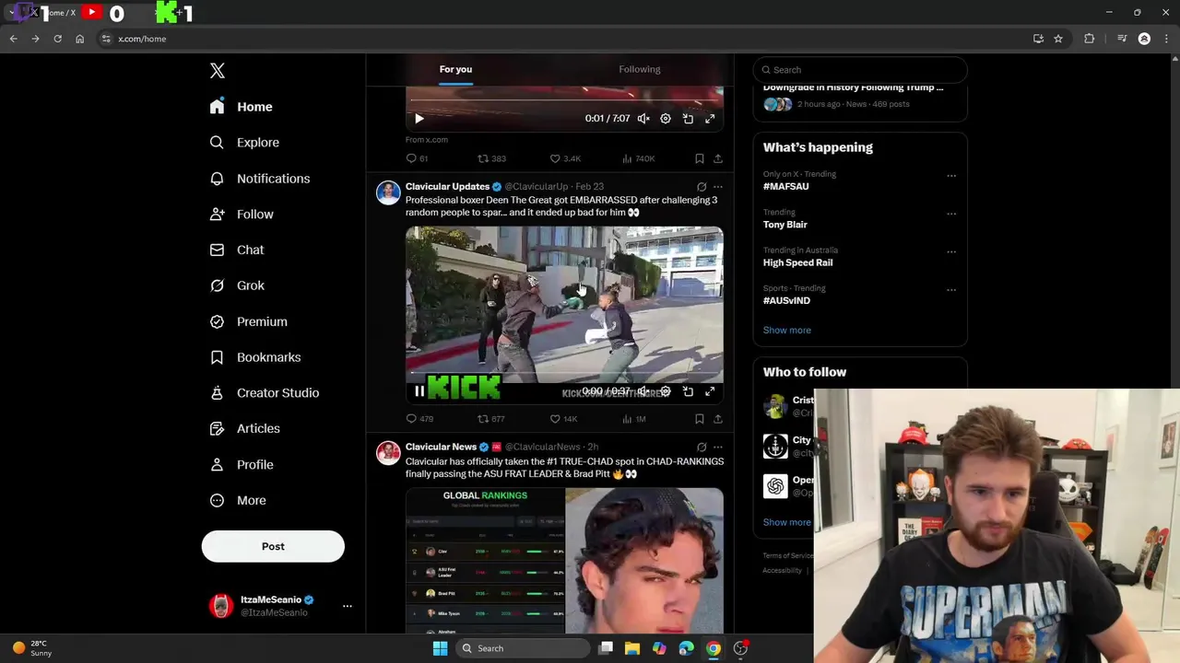Open more options for High Speed Rail
The width and height of the screenshot is (1180, 663).
click(x=951, y=252)
